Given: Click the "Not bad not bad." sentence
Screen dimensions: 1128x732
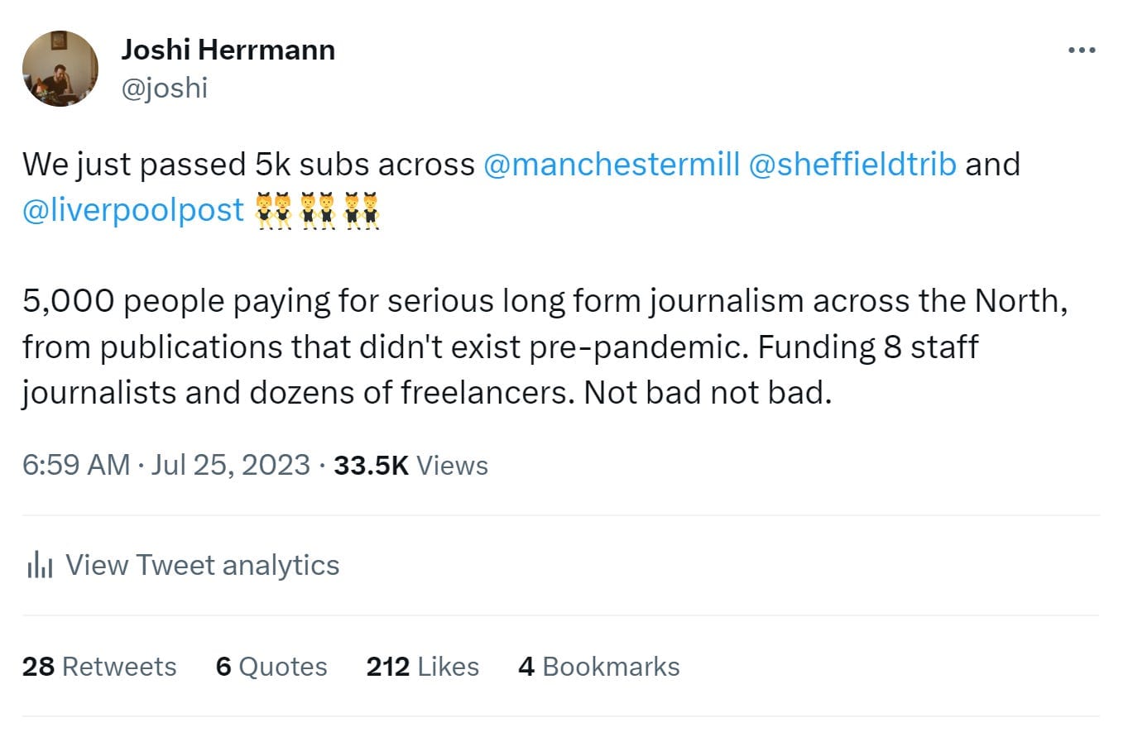Looking at the screenshot, I should click(x=707, y=392).
